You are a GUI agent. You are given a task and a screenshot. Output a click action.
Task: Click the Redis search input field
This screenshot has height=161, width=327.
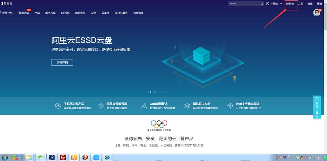click(244, 4)
